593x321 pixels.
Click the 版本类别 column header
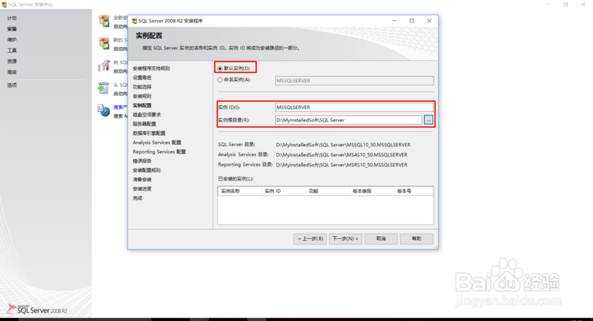(x=372, y=191)
